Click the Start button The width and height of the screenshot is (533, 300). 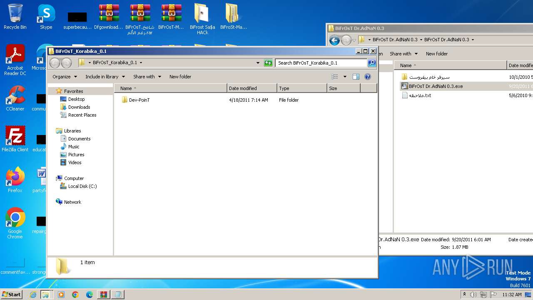click(12, 295)
